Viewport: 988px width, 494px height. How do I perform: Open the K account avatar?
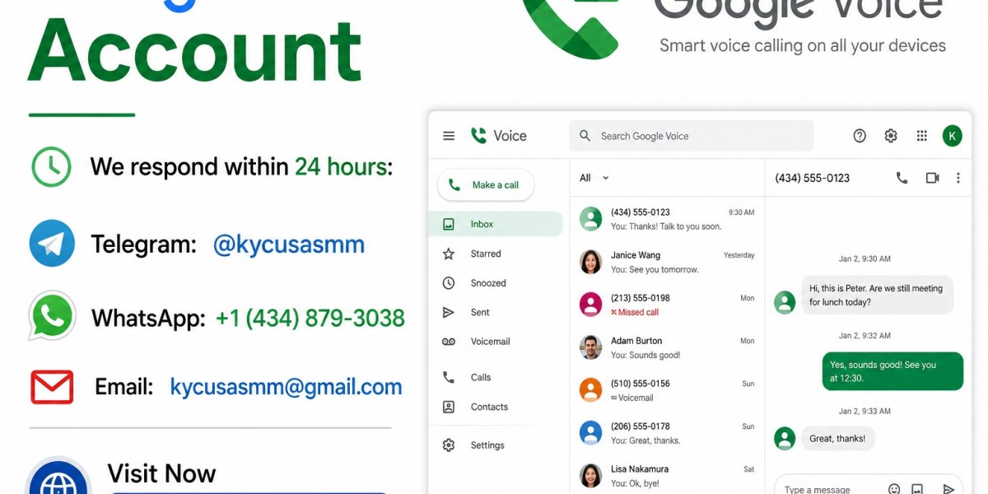click(953, 136)
